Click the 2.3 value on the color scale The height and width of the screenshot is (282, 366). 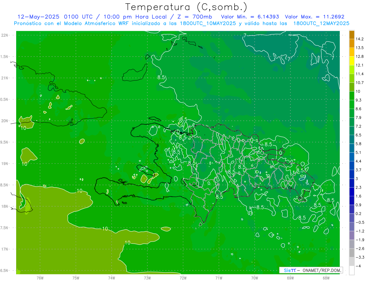pyautogui.click(x=359, y=187)
